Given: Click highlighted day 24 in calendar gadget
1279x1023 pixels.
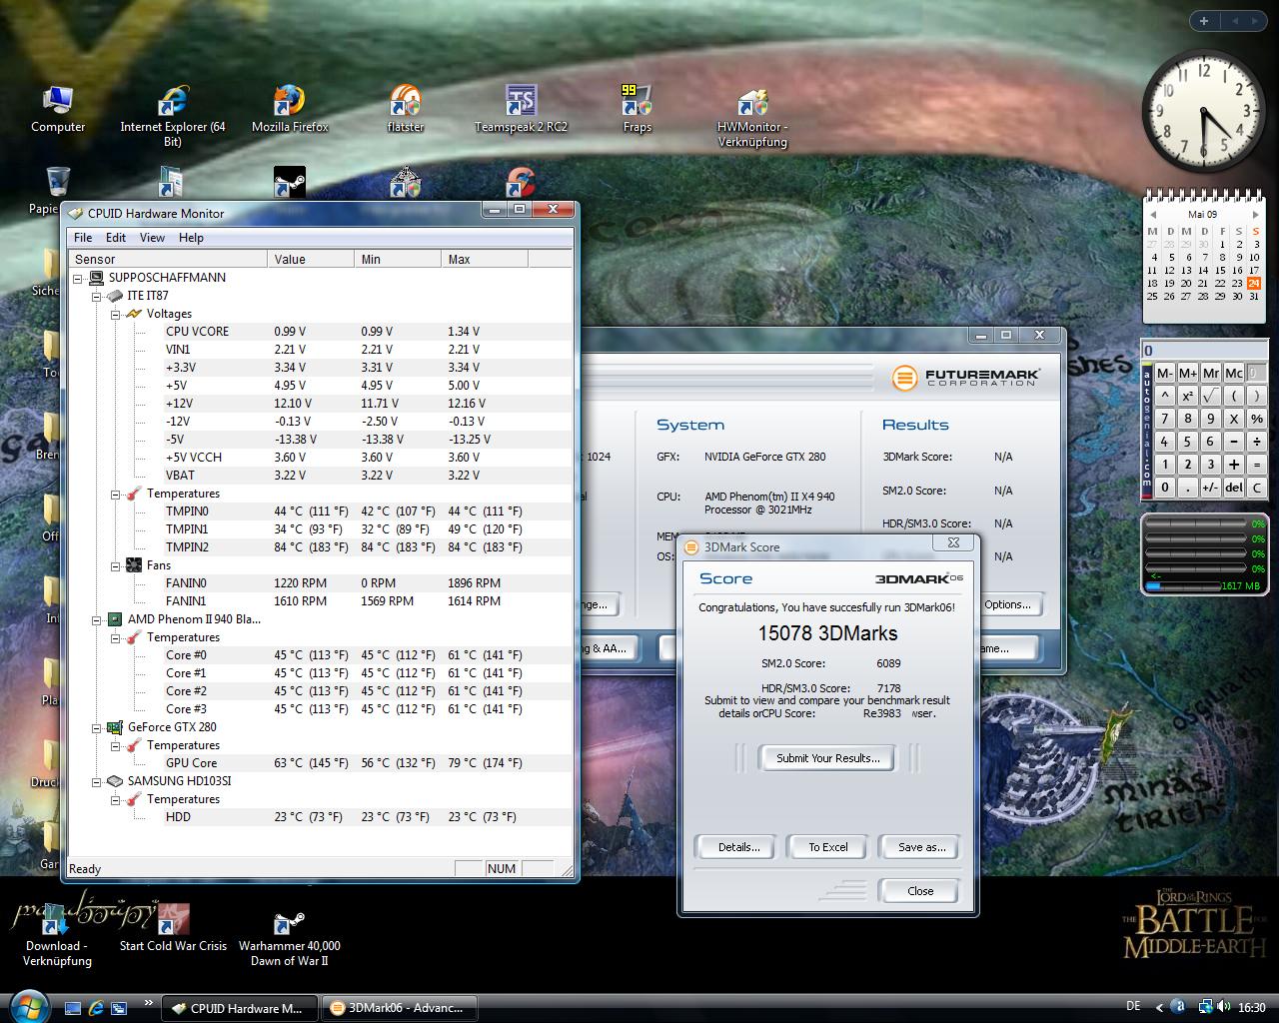Looking at the screenshot, I should click(1255, 283).
